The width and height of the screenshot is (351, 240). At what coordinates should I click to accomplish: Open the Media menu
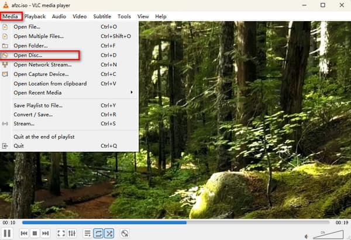tap(11, 16)
